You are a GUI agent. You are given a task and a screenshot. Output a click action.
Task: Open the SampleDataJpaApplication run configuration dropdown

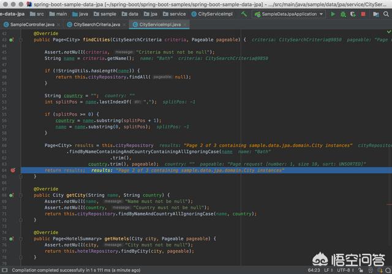click(x=288, y=13)
